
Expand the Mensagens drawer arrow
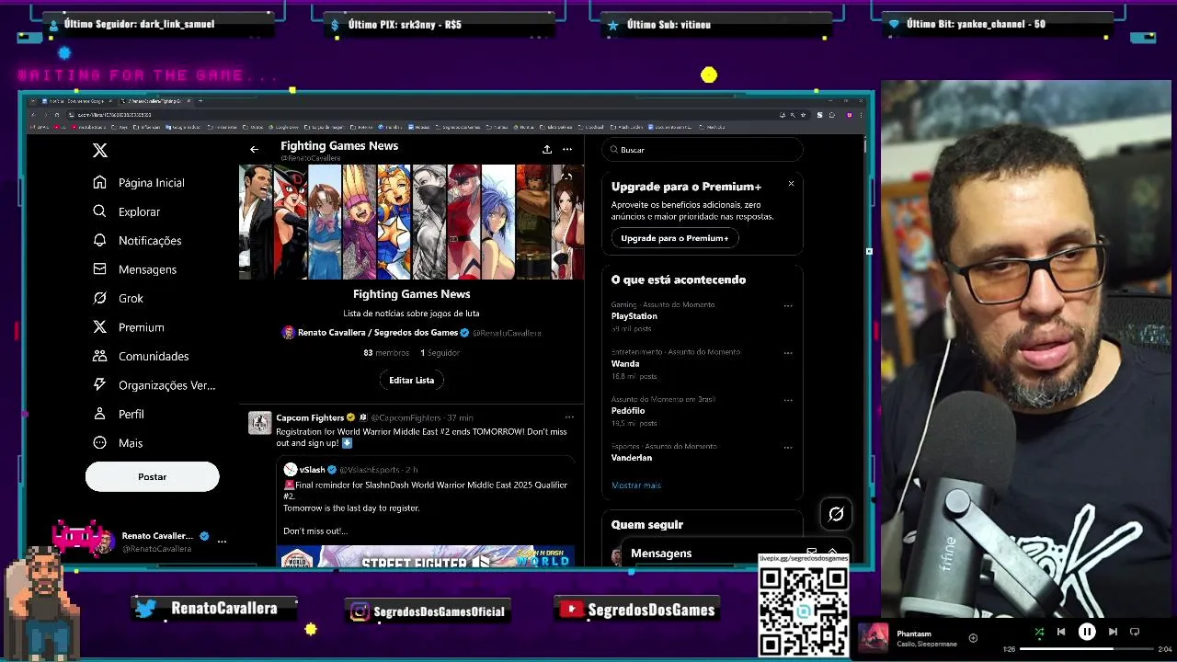click(832, 554)
